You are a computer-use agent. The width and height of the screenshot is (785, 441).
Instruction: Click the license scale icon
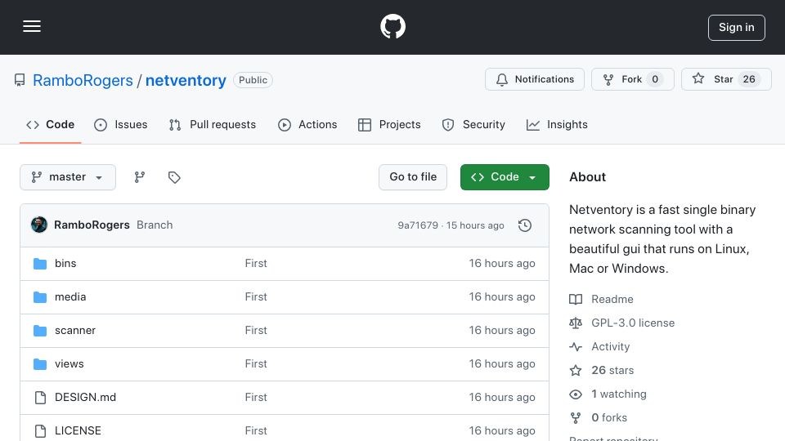(x=576, y=323)
